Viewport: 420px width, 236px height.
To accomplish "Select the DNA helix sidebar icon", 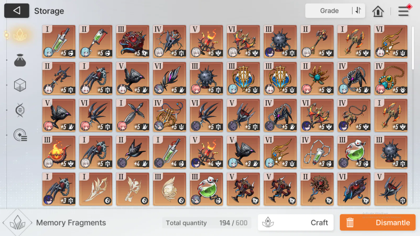I will click(20, 110).
